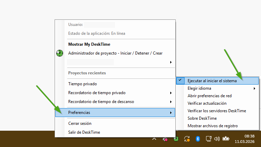Click the battery power tray icon
This screenshot has width=261, height=147.
(x=226, y=139)
